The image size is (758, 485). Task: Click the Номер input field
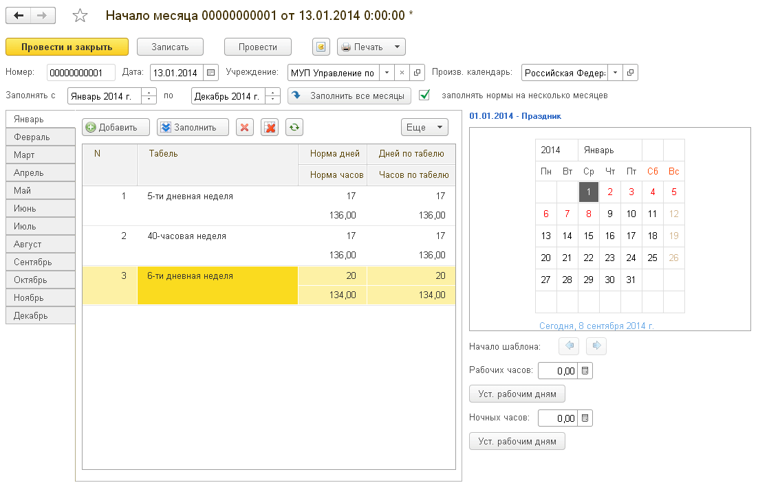[80, 73]
